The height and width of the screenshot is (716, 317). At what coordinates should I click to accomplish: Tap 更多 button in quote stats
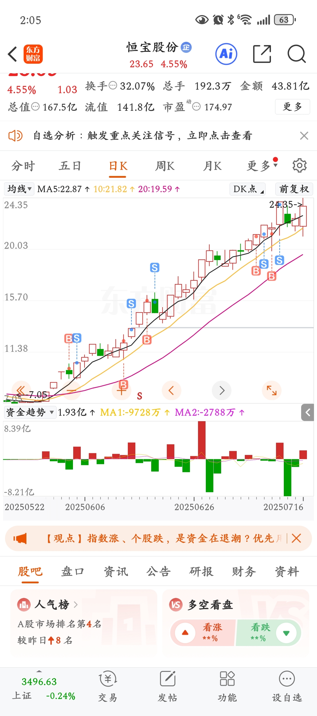coord(292,106)
